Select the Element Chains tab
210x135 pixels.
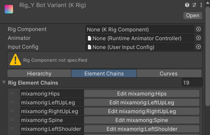click(104, 73)
